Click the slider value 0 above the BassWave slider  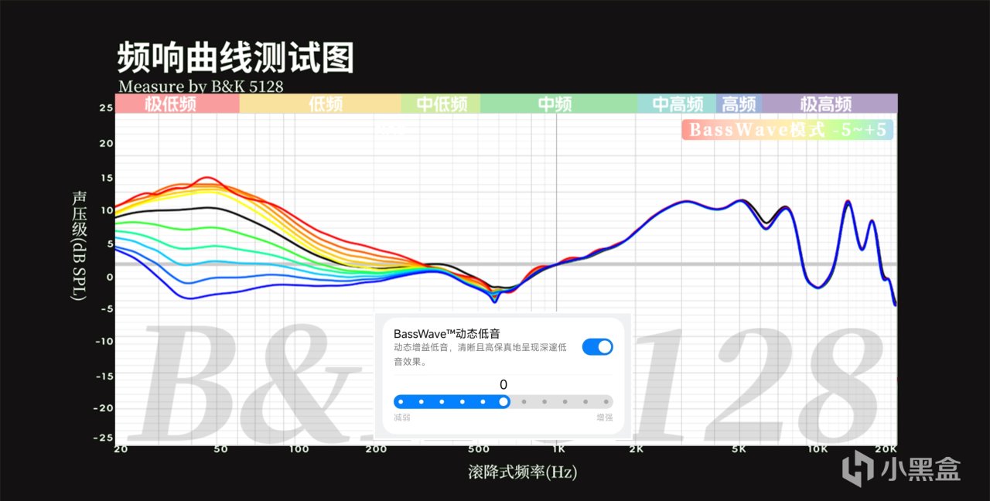coord(504,384)
